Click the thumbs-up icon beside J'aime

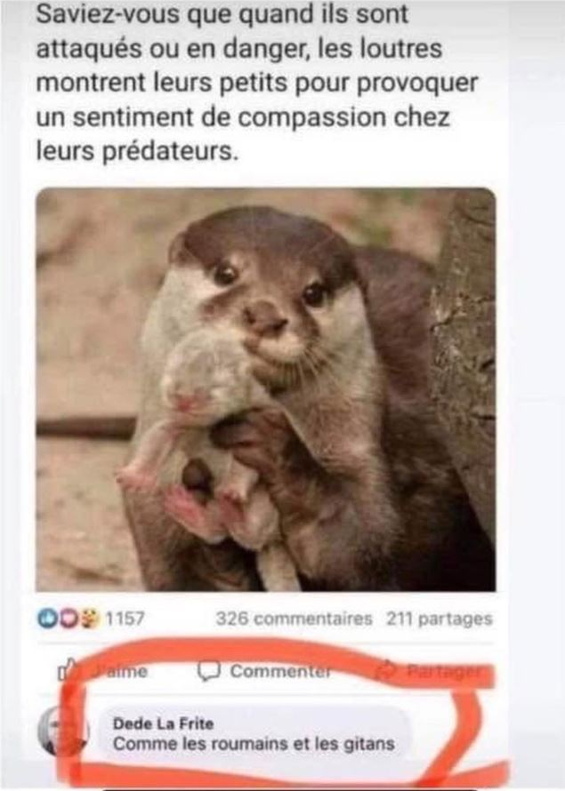click(x=69, y=670)
